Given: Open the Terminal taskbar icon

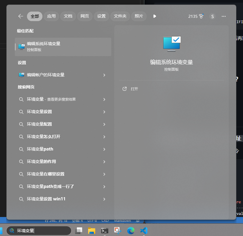Looking at the screenshot, I should coord(104,230).
